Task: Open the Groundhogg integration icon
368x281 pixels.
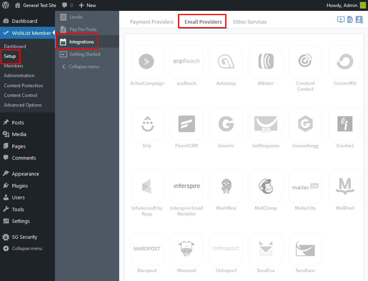Action: pyautogui.click(x=305, y=124)
